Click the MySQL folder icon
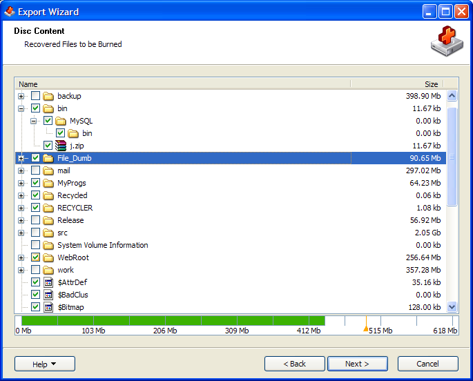Image resolution: width=473 pixels, height=381 pixels. (x=61, y=121)
